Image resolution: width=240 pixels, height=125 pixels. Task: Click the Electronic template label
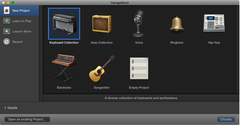(x=64, y=88)
